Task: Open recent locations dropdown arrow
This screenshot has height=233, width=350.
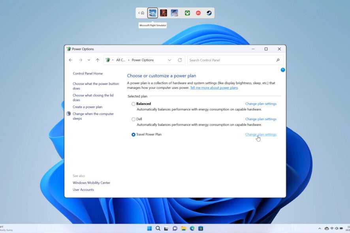Action: pos(89,60)
